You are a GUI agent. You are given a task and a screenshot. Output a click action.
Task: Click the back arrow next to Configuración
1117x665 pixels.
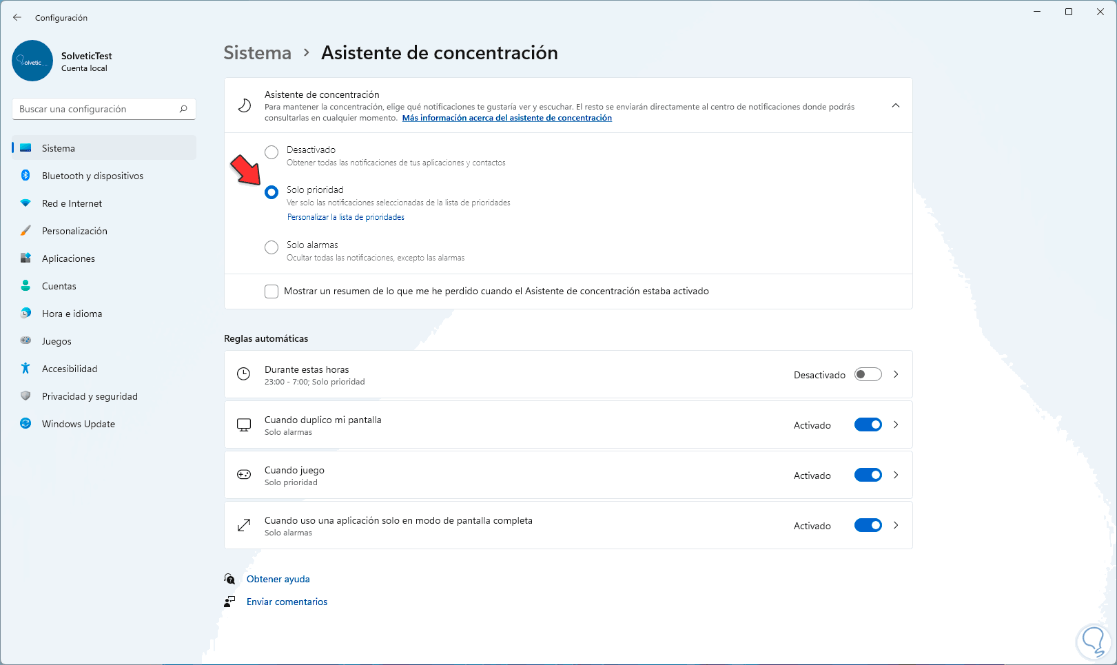tap(17, 18)
